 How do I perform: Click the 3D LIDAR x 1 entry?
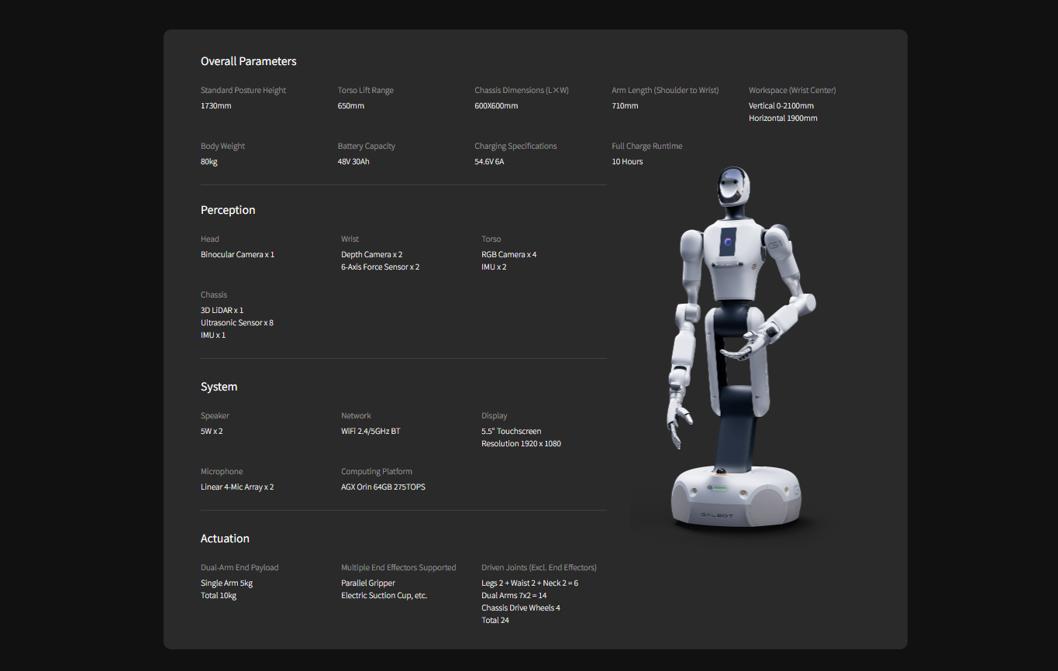222,310
